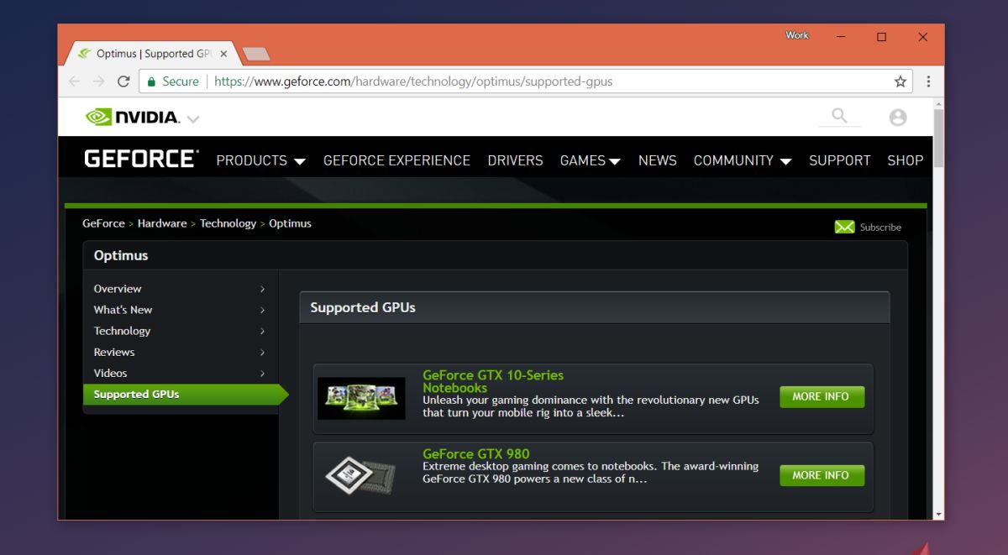The height and width of the screenshot is (555, 1008).
Task: Click the NVIDIA logo
Action: coord(133,118)
